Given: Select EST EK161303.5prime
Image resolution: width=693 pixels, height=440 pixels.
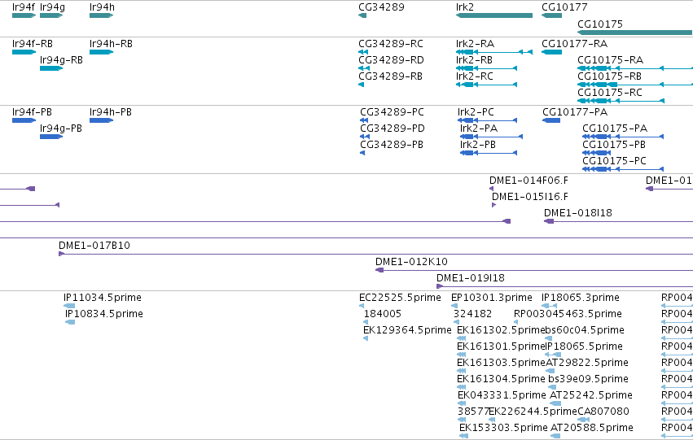Looking at the screenshot, I should click(x=501, y=364).
